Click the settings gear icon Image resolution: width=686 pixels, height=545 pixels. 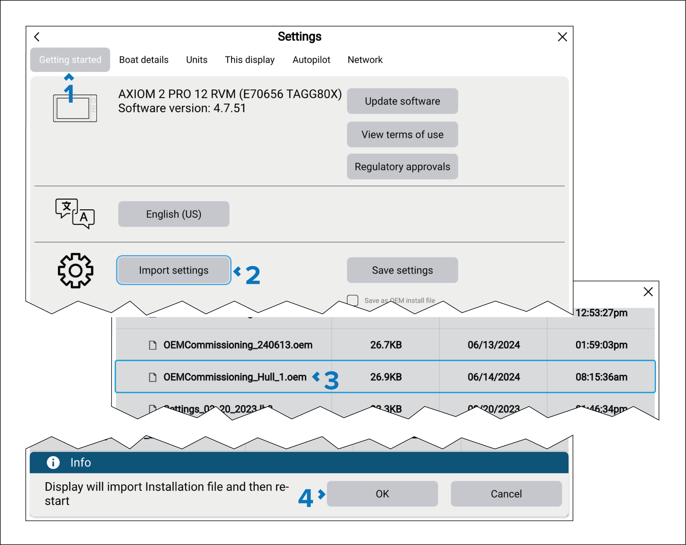coord(75,270)
